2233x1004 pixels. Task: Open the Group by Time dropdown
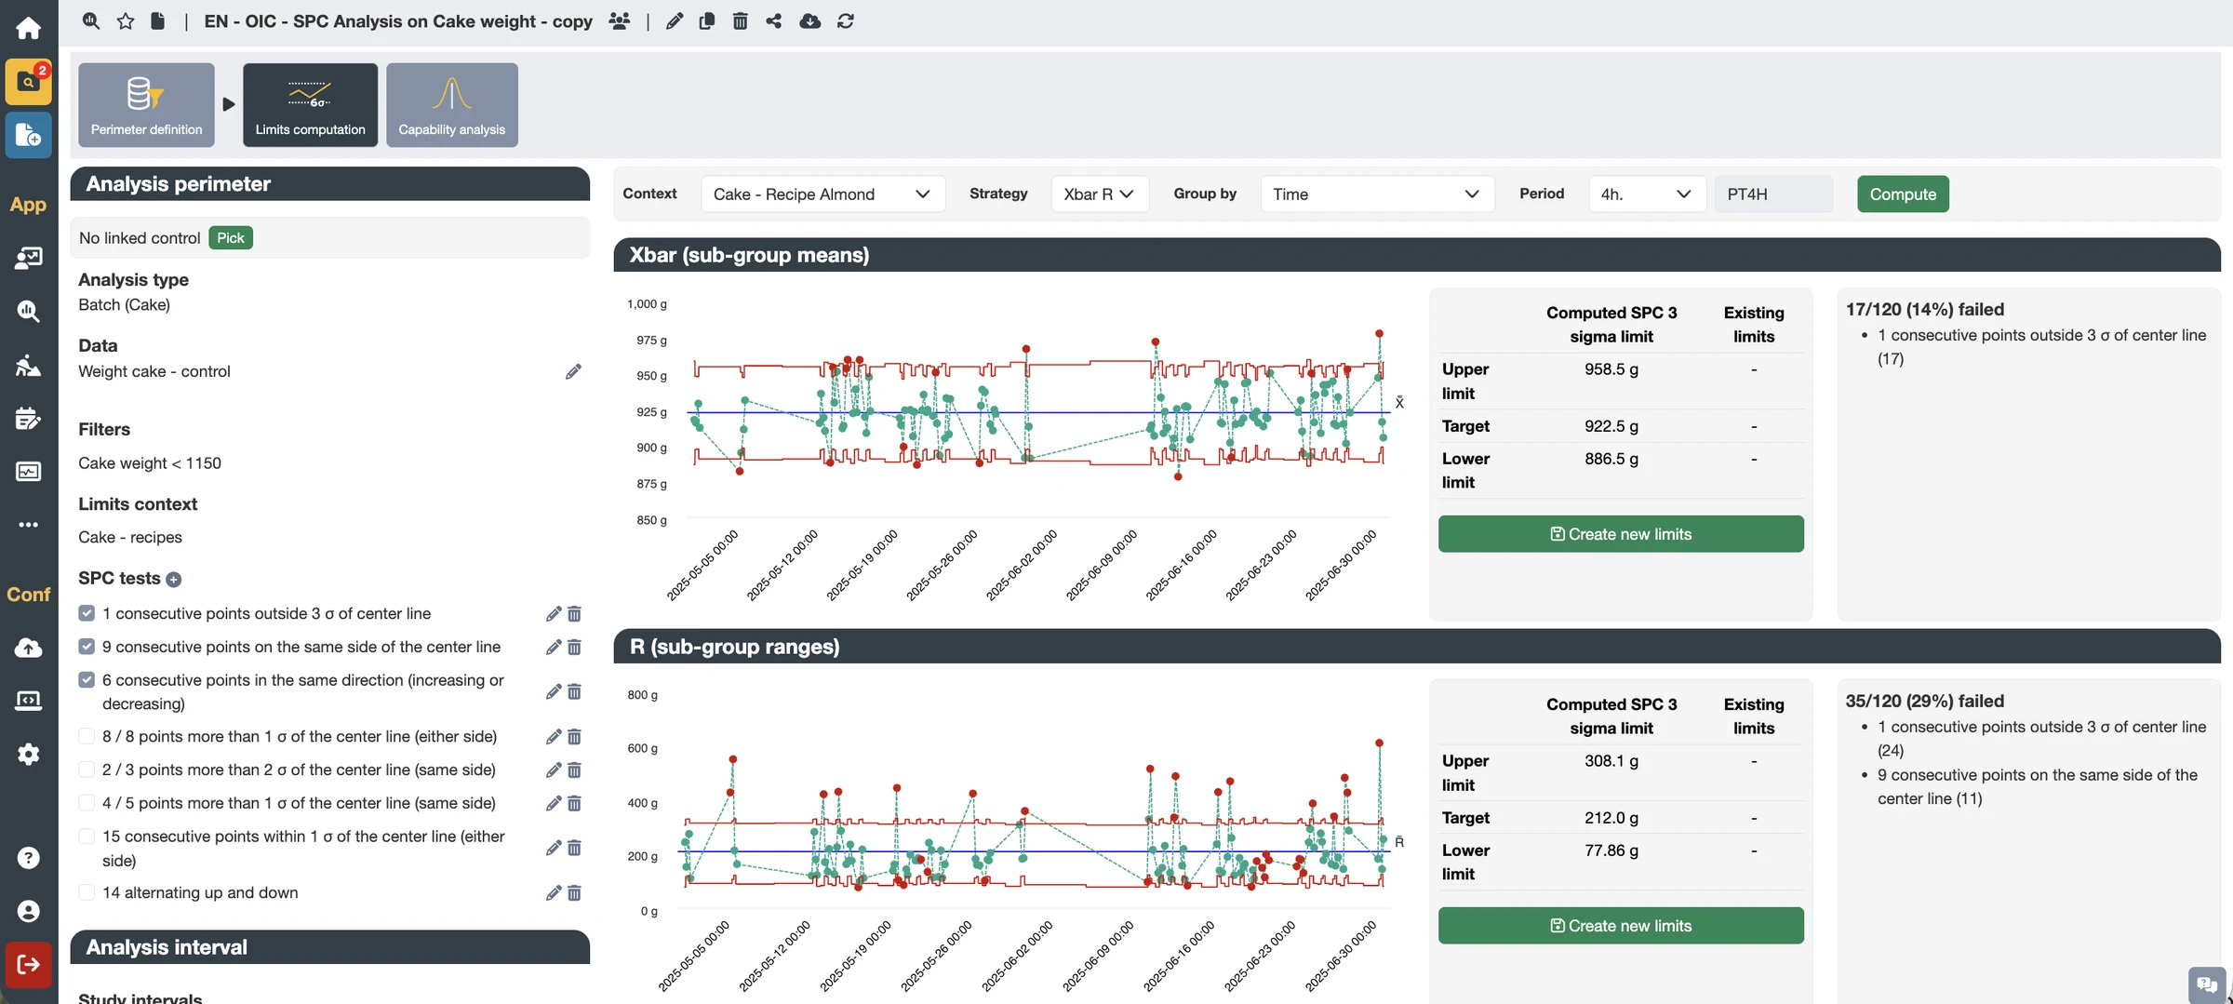[1377, 194]
